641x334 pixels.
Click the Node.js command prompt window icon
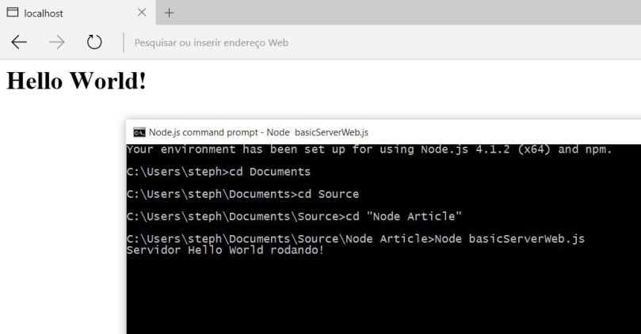139,132
